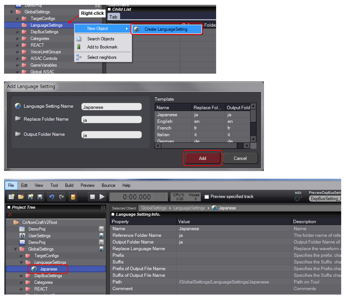Expand the VoiceLimitGroups folder arrow
The image size is (346, 299).
point(17,52)
